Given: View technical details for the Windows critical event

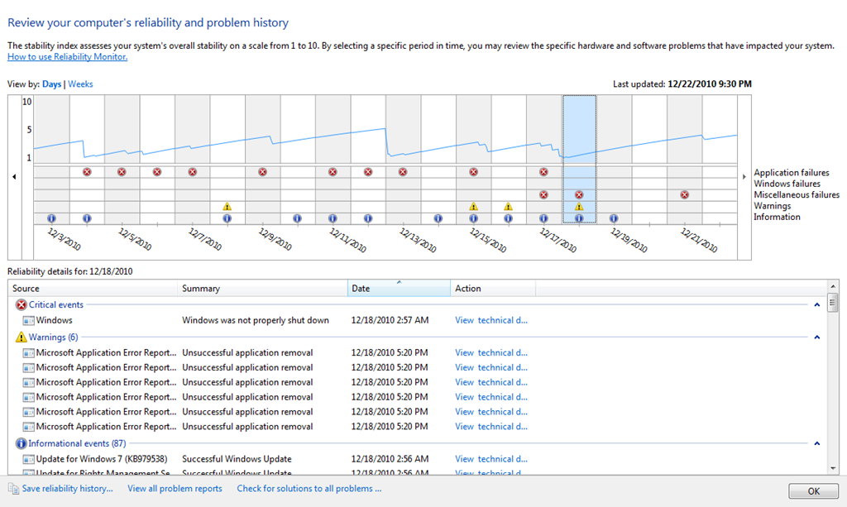Looking at the screenshot, I should click(x=490, y=320).
